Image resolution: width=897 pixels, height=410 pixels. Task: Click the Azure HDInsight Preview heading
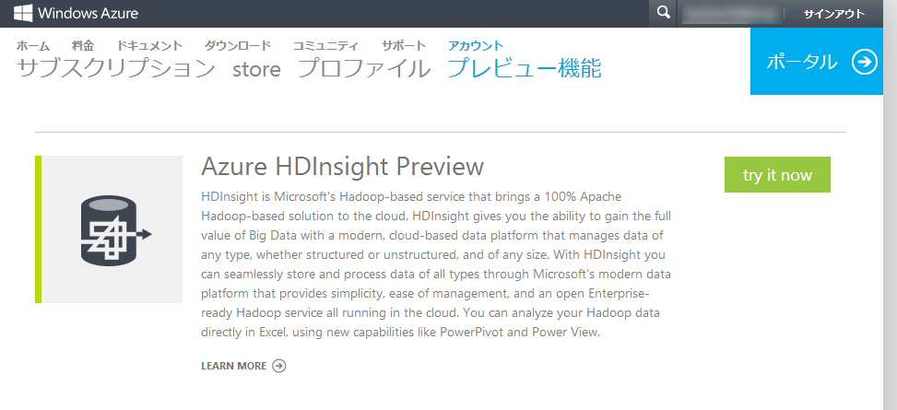342,167
